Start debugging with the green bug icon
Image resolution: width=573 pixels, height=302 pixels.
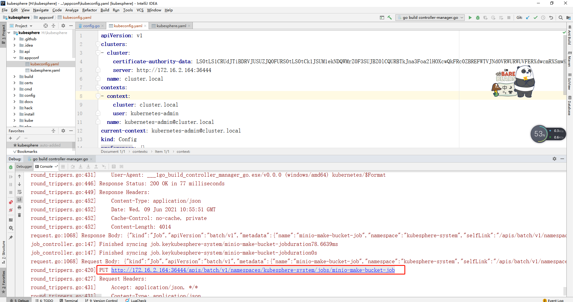pos(478,18)
